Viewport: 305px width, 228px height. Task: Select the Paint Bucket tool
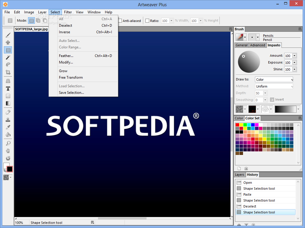pos(8,134)
